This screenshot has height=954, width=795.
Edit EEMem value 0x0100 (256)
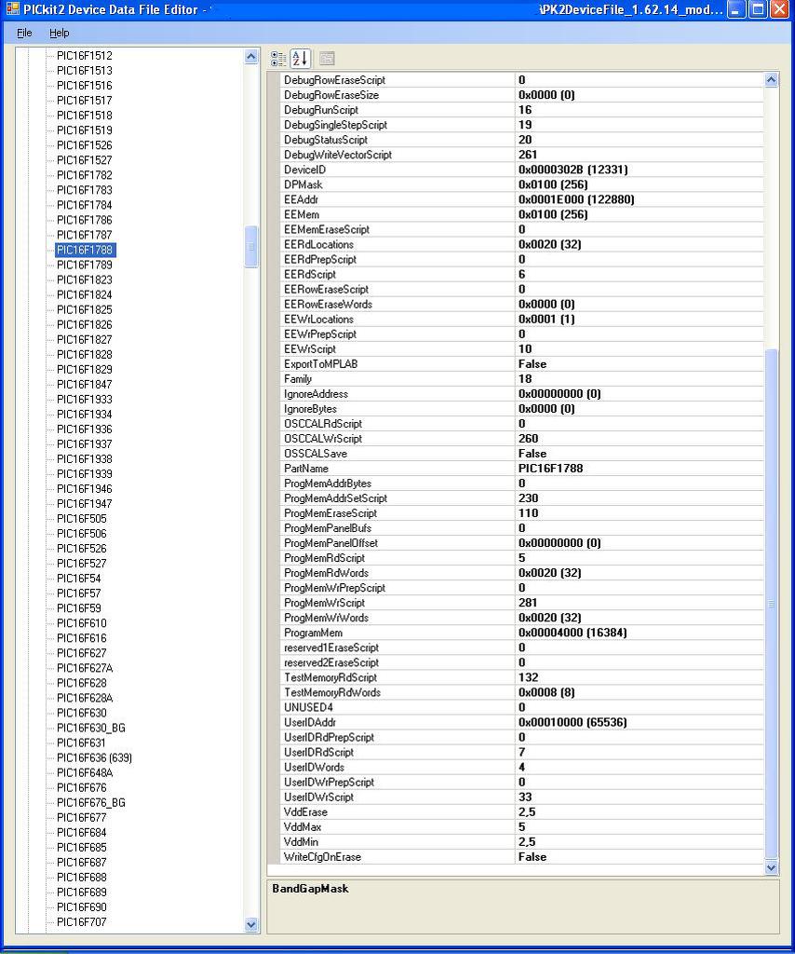click(640, 215)
